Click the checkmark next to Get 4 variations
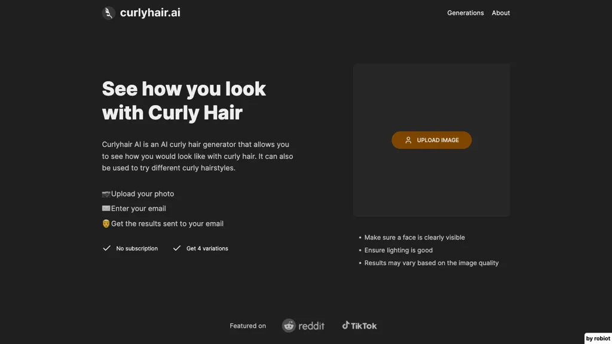 (x=177, y=248)
